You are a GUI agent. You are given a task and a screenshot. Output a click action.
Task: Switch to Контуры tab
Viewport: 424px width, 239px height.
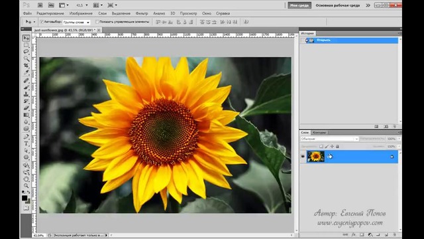pyautogui.click(x=319, y=133)
